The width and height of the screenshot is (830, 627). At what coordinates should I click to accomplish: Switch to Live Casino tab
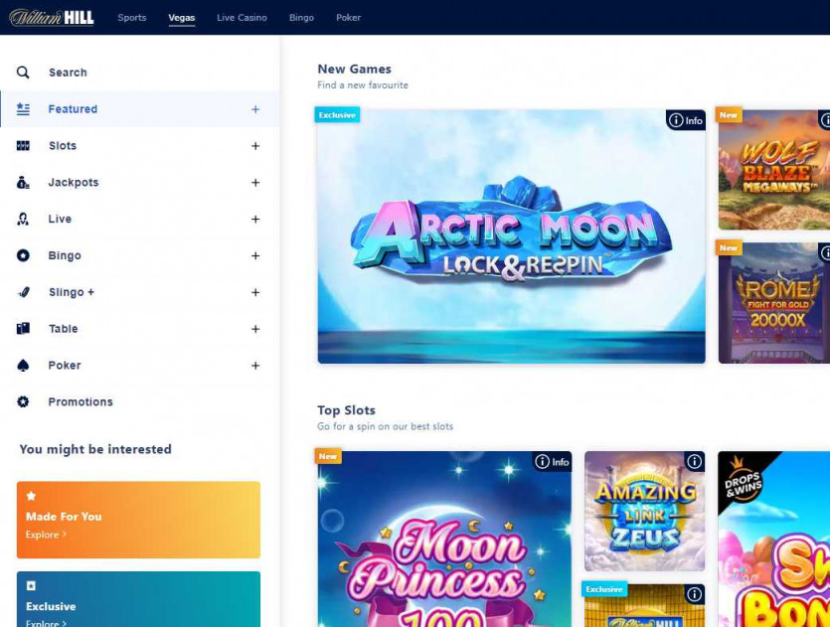coord(242,18)
